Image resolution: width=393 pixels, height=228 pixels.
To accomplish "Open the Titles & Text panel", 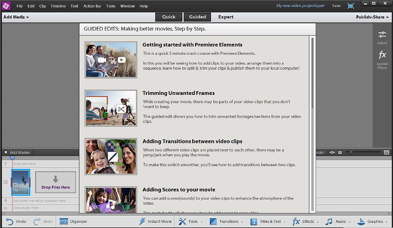I will (268, 221).
